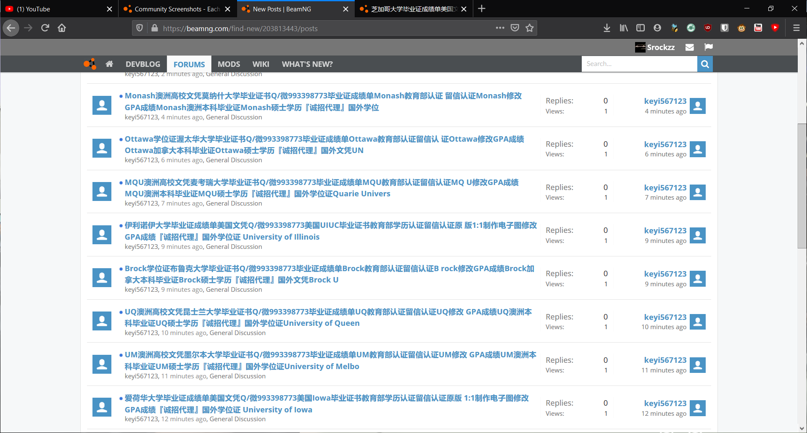
Task: Click the browser Back arrow button
Action: click(11, 28)
